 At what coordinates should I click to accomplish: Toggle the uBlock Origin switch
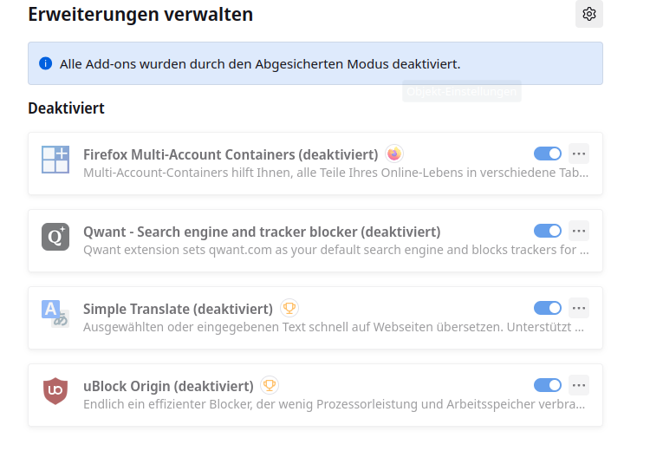(548, 385)
